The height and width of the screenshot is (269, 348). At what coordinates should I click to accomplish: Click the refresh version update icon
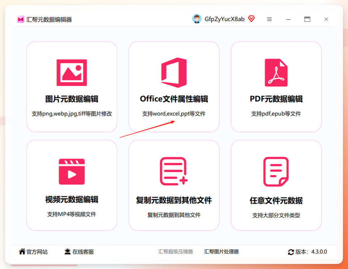[x=291, y=252]
